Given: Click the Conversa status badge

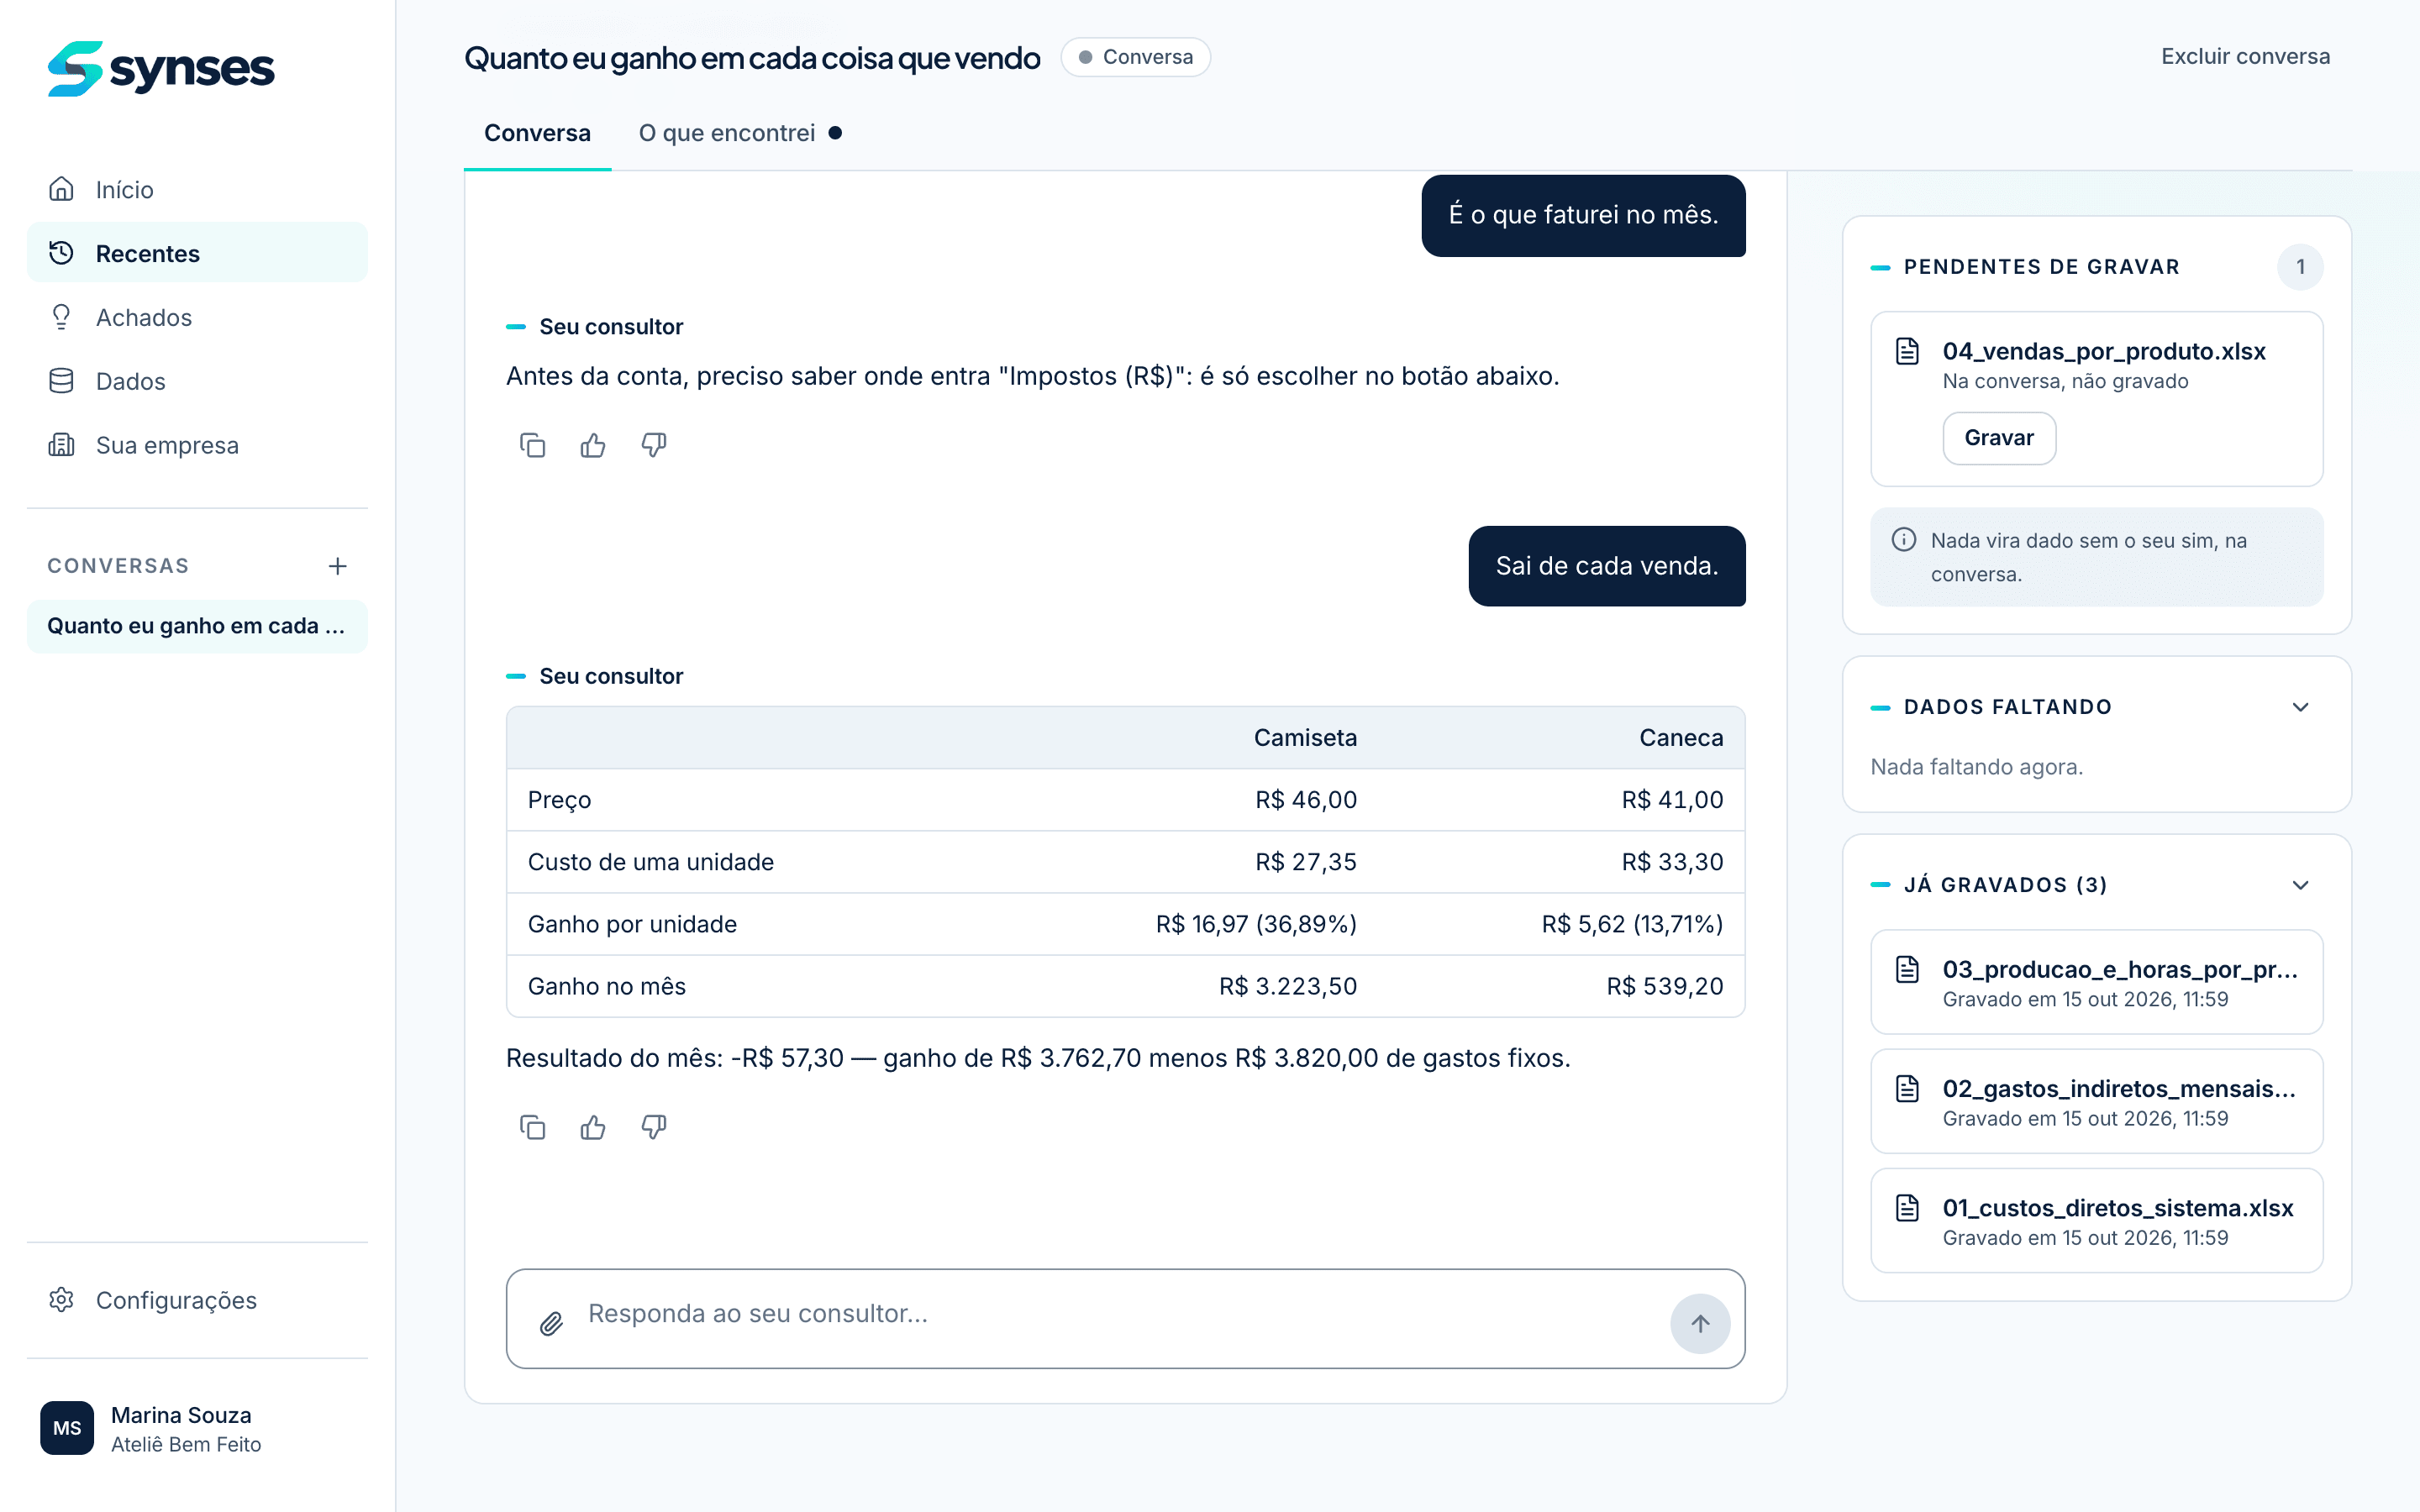Looking at the screenshot, I should (1135, 57).
